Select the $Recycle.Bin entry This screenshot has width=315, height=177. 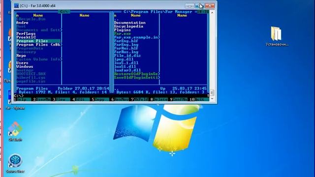(31, 19)
